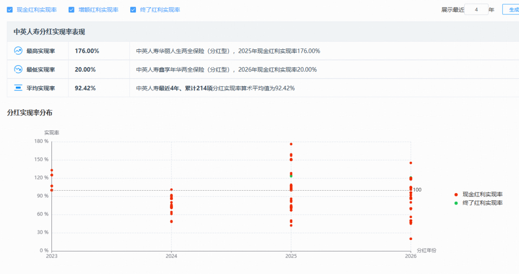The image size is (519, 274).
Task: Click the 20.00% lowest rate value
Action: pos(85,69)
